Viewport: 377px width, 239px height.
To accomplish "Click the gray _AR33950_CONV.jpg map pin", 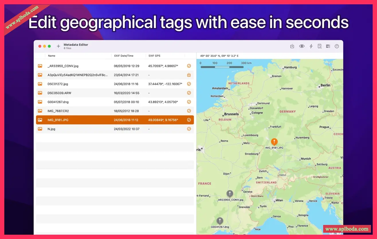I will [x=229, y=194].
